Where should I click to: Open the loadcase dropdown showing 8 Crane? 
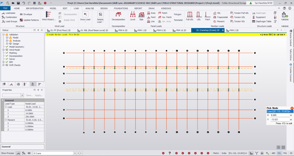pos(75,153)
